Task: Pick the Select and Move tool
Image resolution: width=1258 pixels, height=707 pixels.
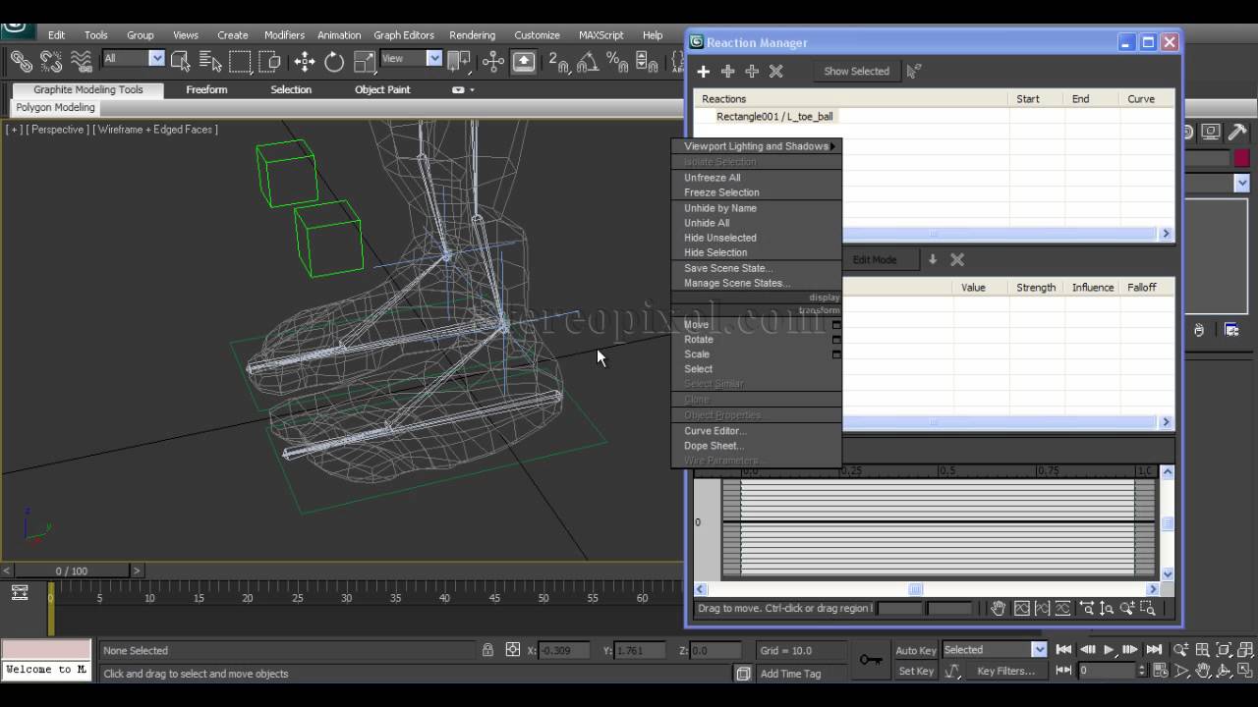Action: click(x=305, y=61)
